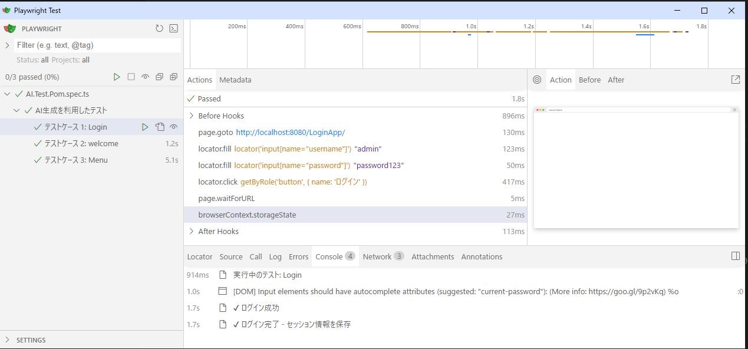
Task: Open the Log tab
Action: [275, 256]
